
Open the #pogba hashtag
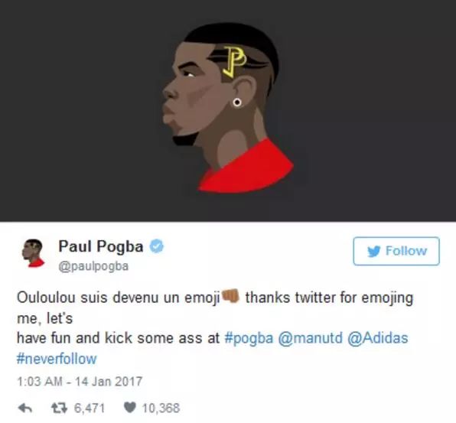point(249,338)
